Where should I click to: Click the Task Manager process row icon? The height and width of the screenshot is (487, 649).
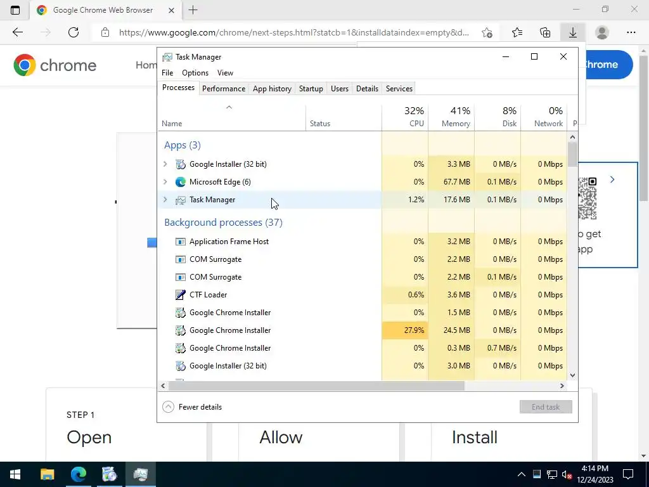(x=181, y=200)
